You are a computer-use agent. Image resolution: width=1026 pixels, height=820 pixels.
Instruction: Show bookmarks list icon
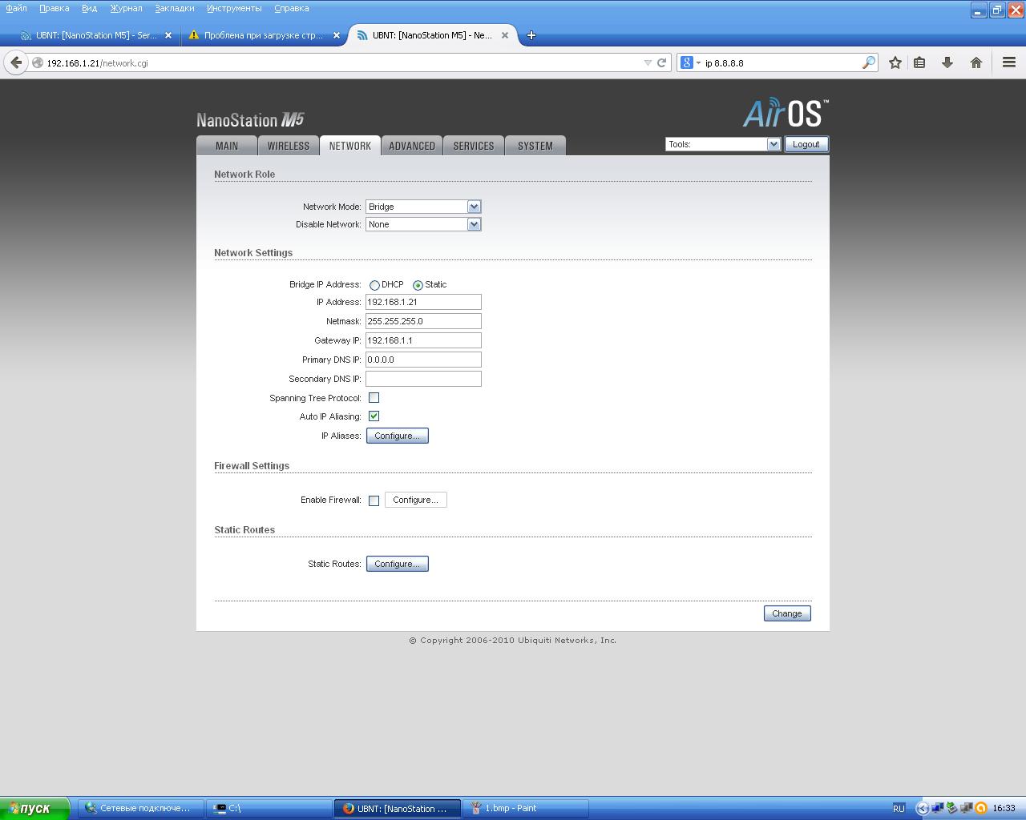coord(919,62)
